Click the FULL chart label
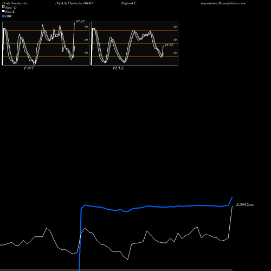 [118, 68]
